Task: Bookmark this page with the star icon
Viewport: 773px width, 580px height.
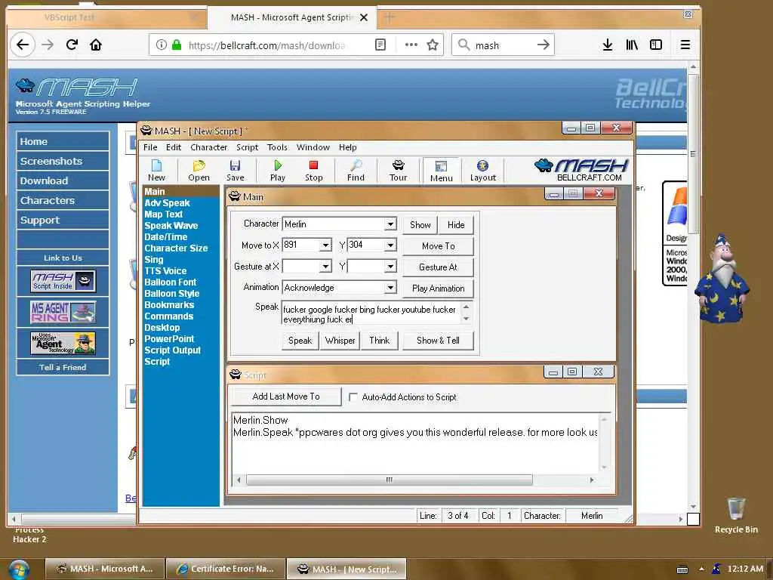Action: 433,45
